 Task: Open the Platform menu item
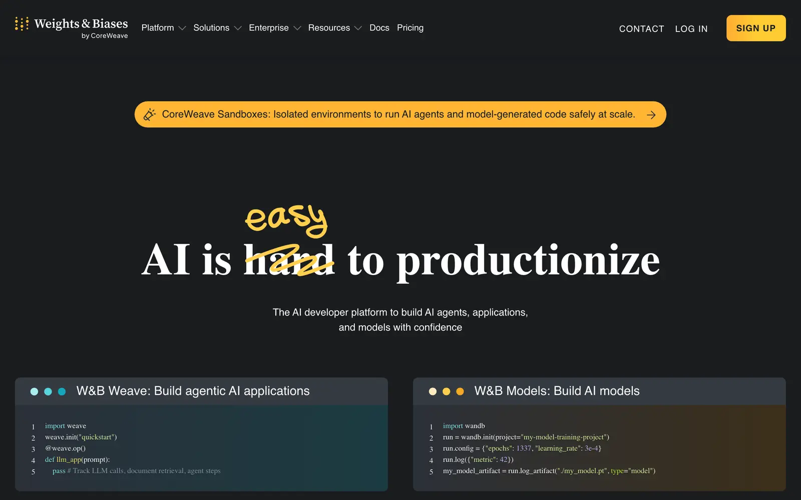click(158, 28)
